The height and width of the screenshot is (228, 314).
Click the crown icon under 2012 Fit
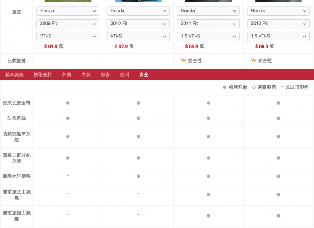253,60
